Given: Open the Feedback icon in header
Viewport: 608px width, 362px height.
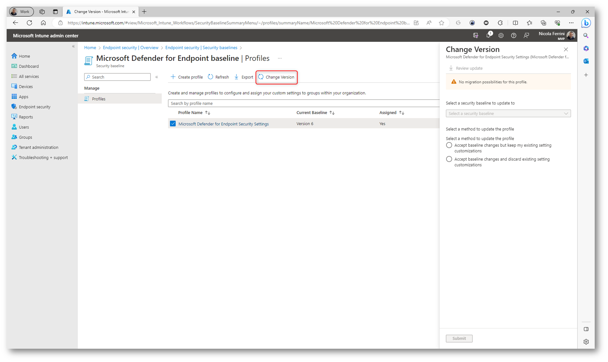Looking at the screenshot, I should (526, 35).
